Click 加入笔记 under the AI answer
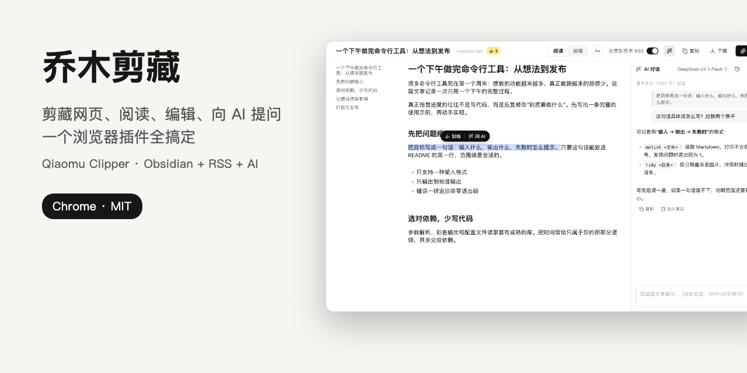This screenshot has height=373, width=747. point(672,209)
